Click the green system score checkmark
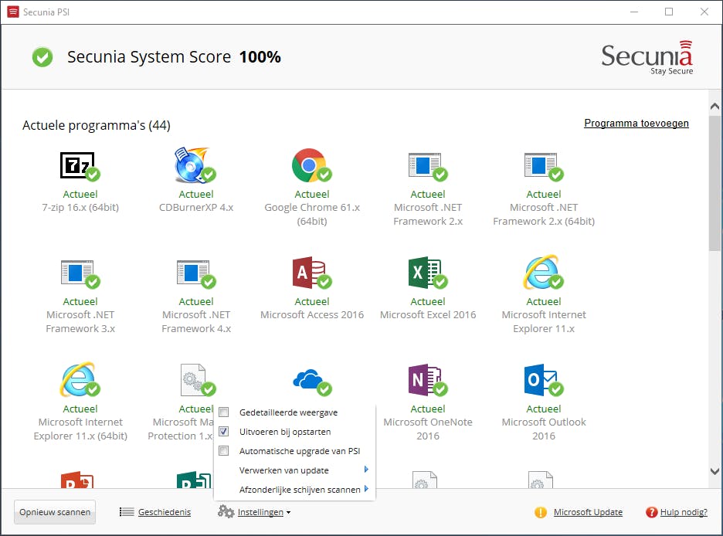Image resolution: width=723 pixels, height=536 pixels. point(42,57)
